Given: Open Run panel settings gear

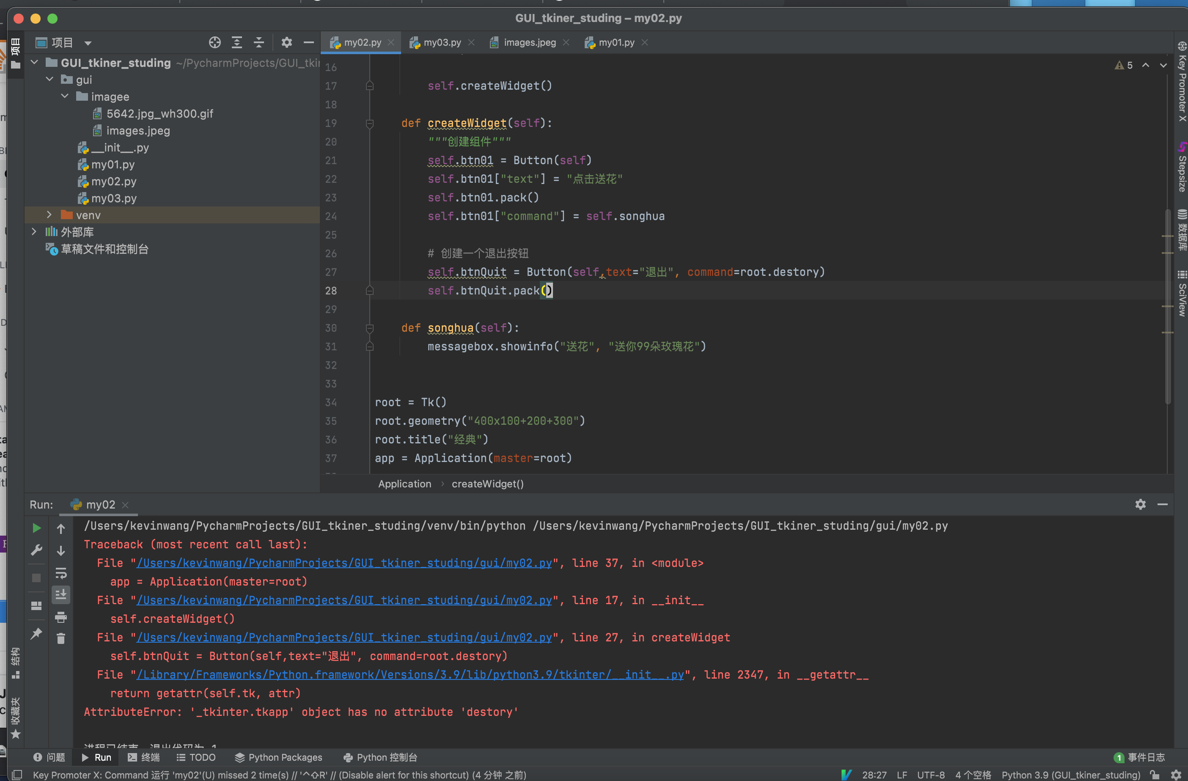Looking at the screenshot, I should pyautogui.click(x=1140, y=505).
